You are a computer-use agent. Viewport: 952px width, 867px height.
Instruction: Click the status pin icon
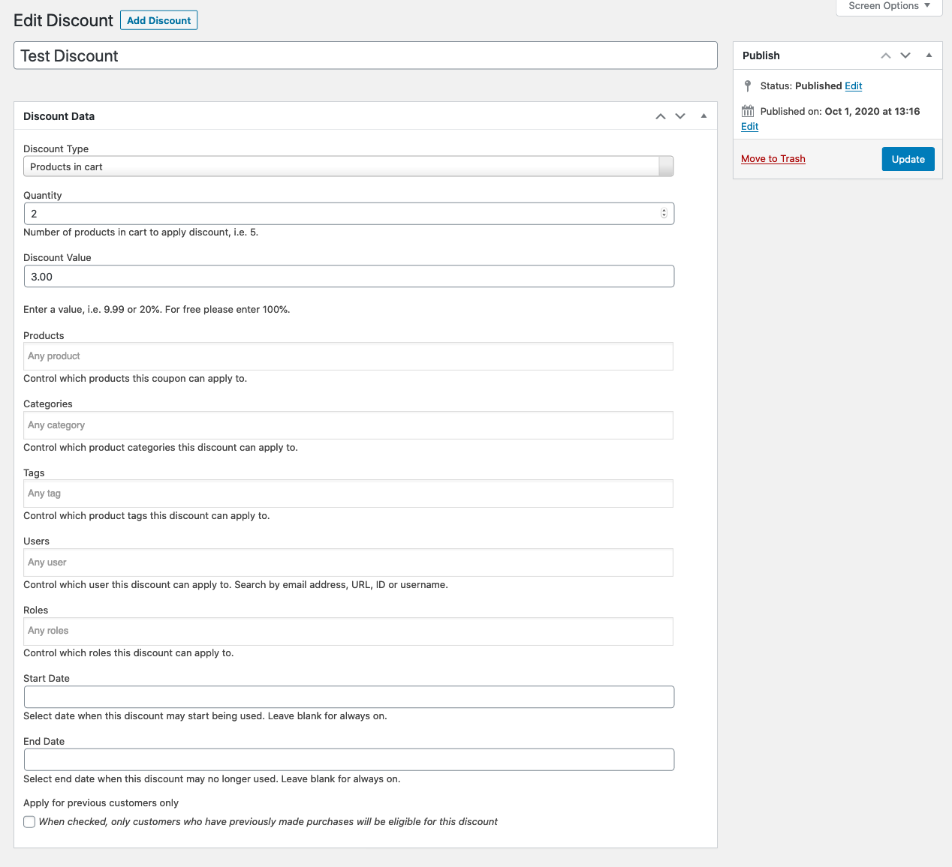pos(748,86)
